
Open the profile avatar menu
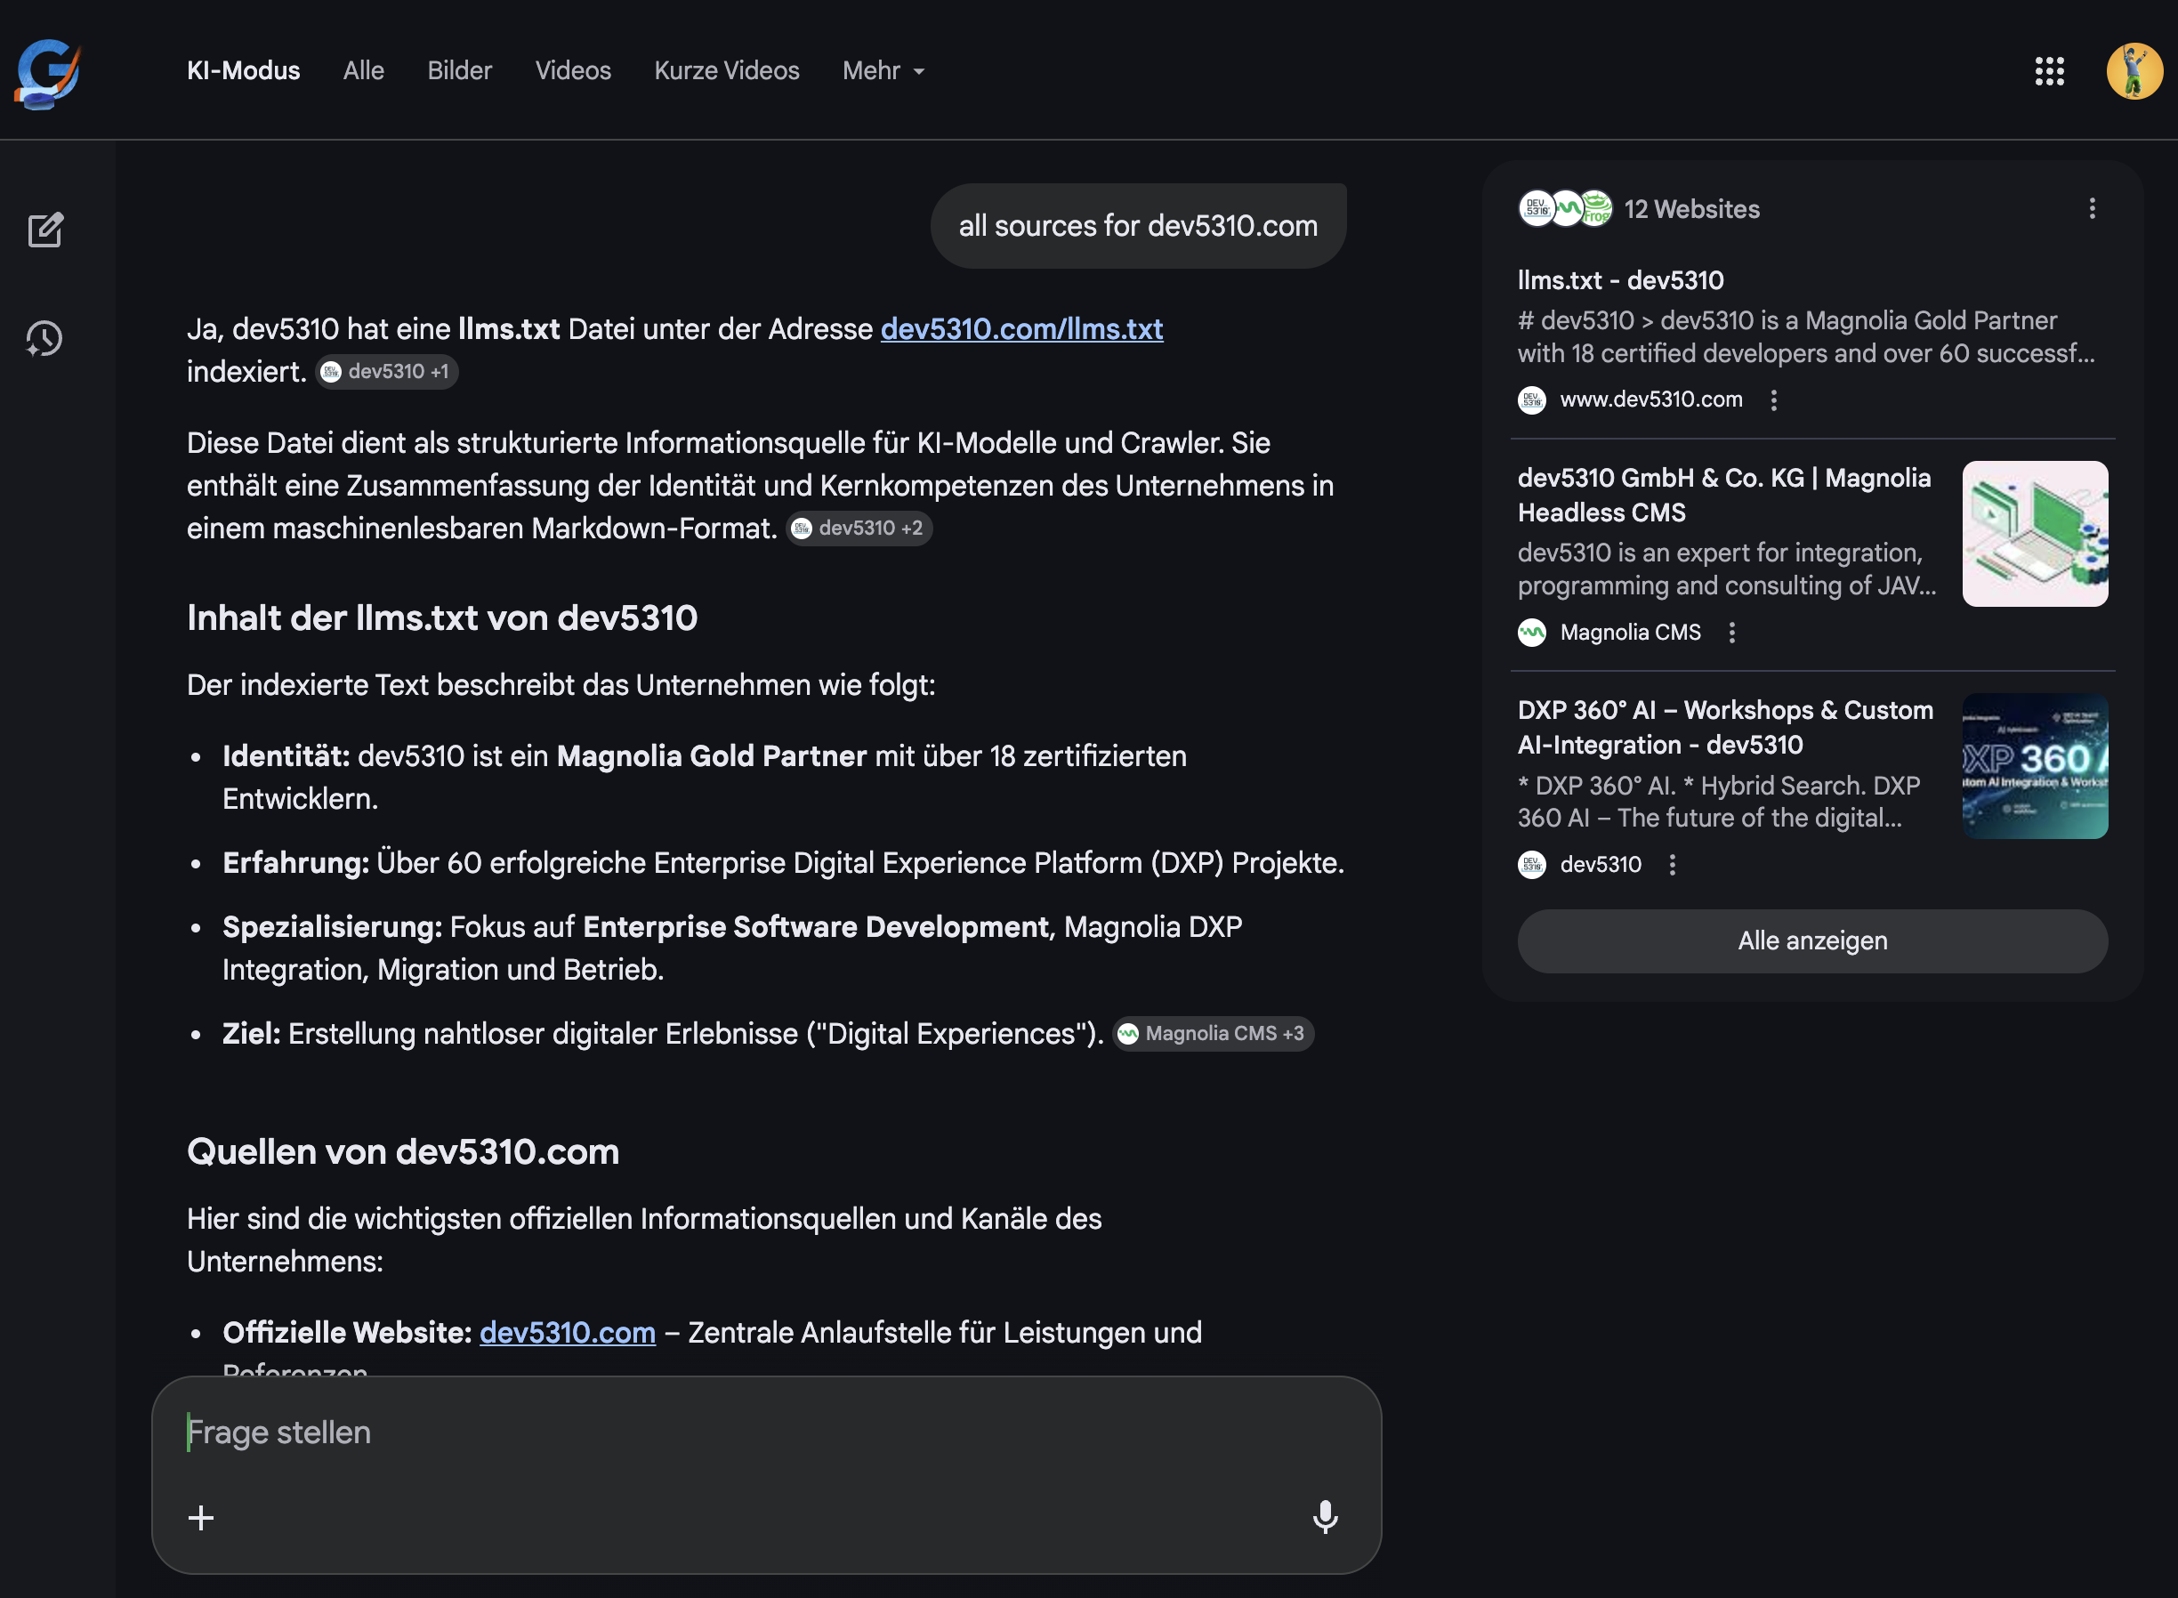pos(2134,70)
